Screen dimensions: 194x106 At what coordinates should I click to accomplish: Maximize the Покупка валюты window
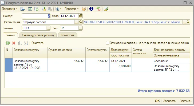tap(185, 3)
